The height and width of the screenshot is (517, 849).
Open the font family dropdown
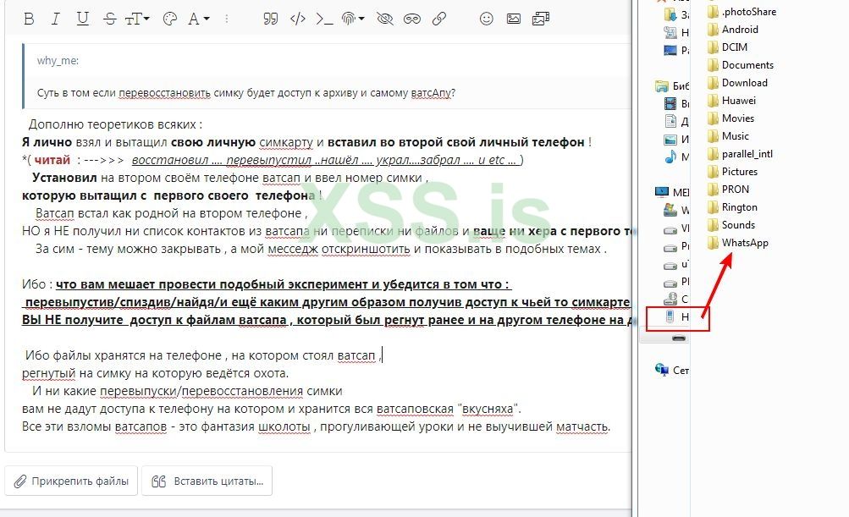coord(198,19)
